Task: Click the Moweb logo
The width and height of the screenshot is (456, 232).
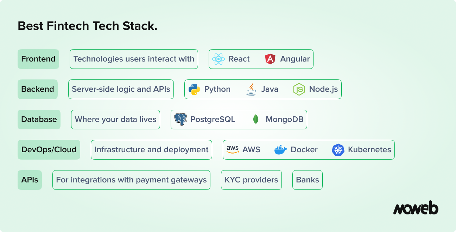Action: tap(416, 208)
